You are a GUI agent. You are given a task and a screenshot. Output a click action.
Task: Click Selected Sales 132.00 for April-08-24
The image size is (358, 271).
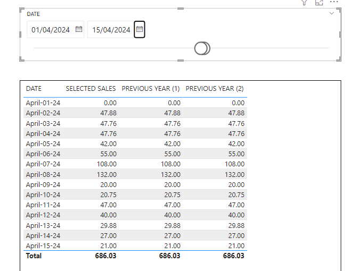(x=107, y=174)
